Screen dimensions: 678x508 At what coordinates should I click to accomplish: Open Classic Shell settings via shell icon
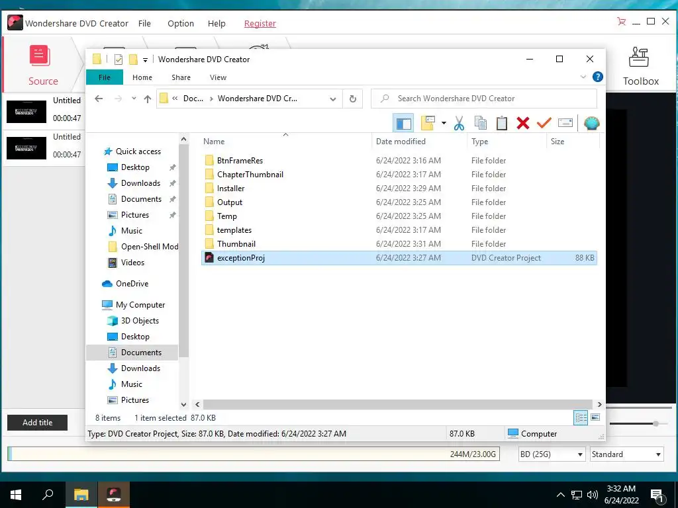pos(591,124)
